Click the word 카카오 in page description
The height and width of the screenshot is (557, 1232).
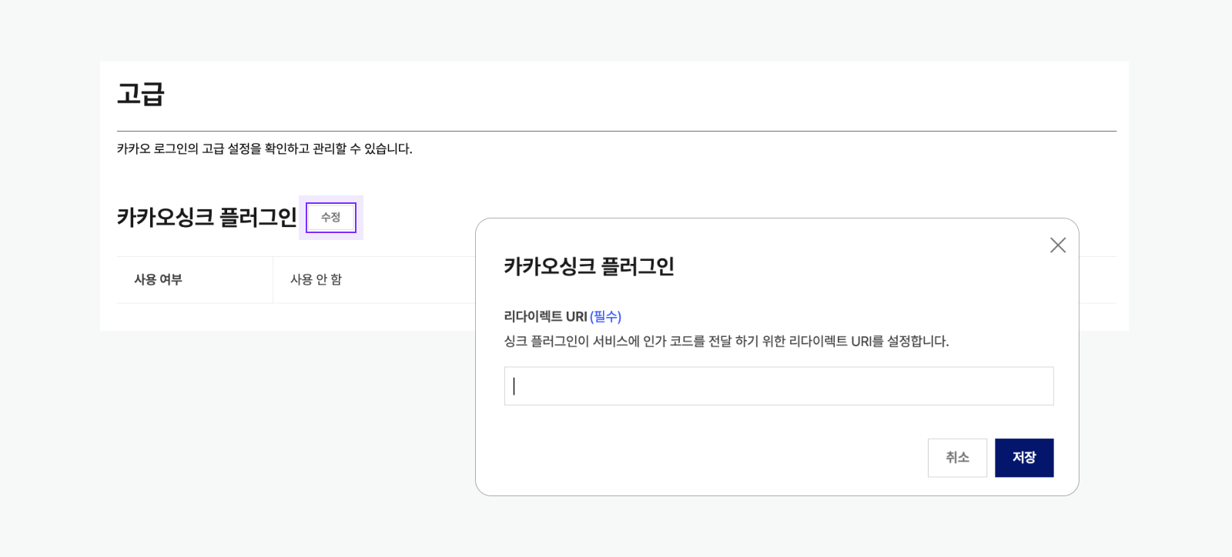133,148
